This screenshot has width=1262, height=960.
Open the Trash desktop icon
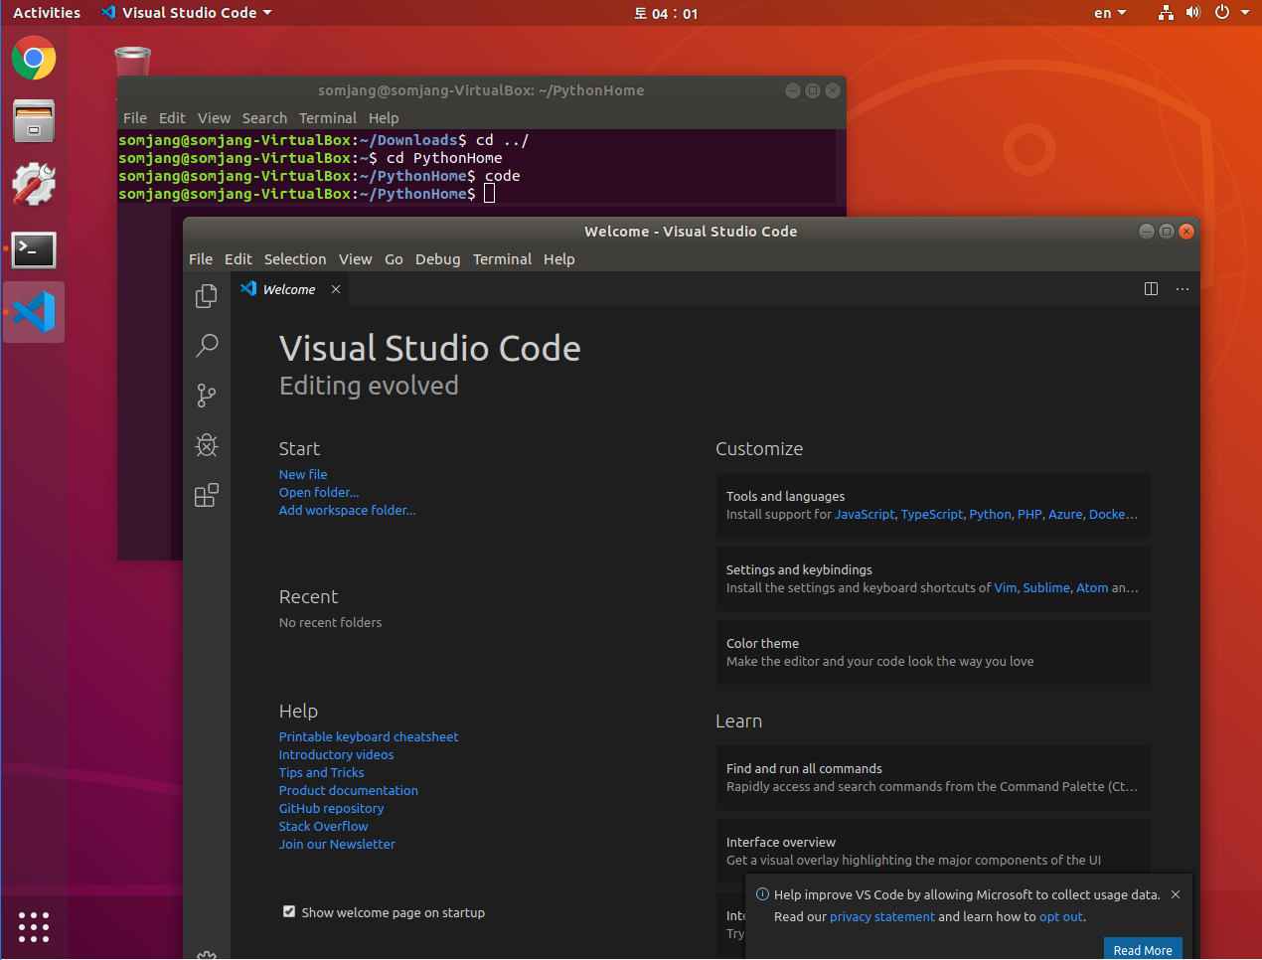(132, 60)
